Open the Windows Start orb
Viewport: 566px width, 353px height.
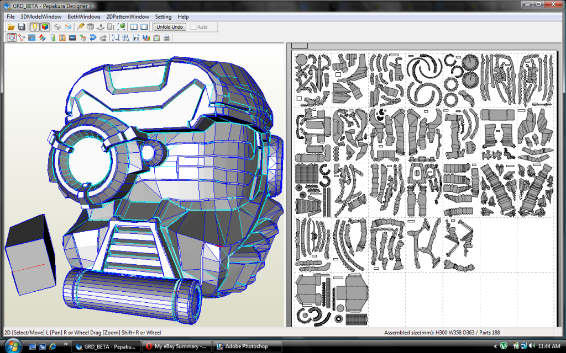pos(13,346)
